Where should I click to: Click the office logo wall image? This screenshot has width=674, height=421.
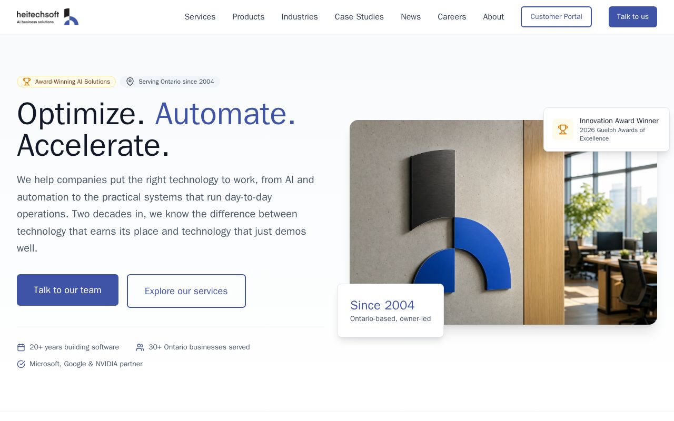503,222
